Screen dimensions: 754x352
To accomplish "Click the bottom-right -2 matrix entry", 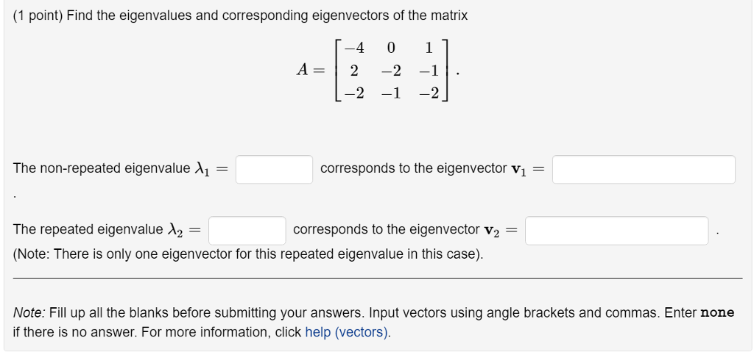I will [429, 93].
